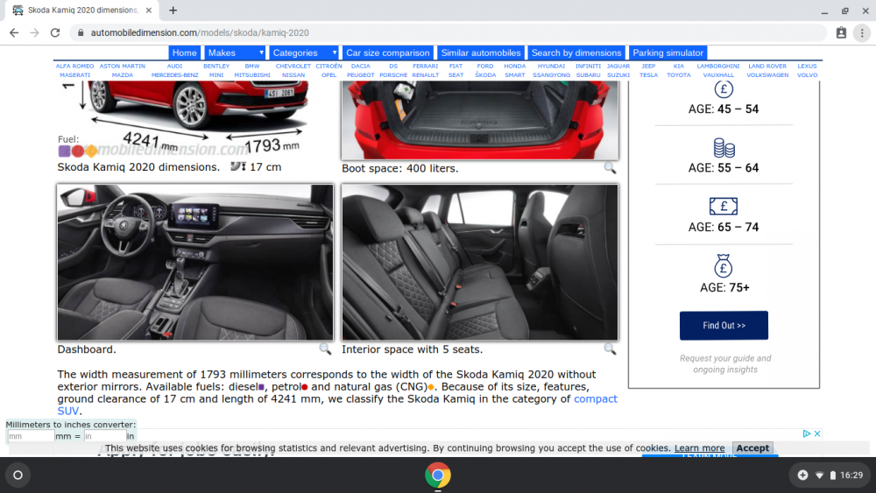Open the boot space thumbnail
The height and width of the screenshot is (493, 876).
click(x=480, y=120)
